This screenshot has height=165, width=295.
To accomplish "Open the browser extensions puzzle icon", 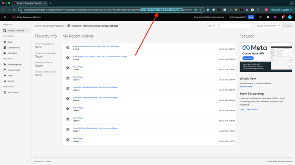I will click(258, 10).
